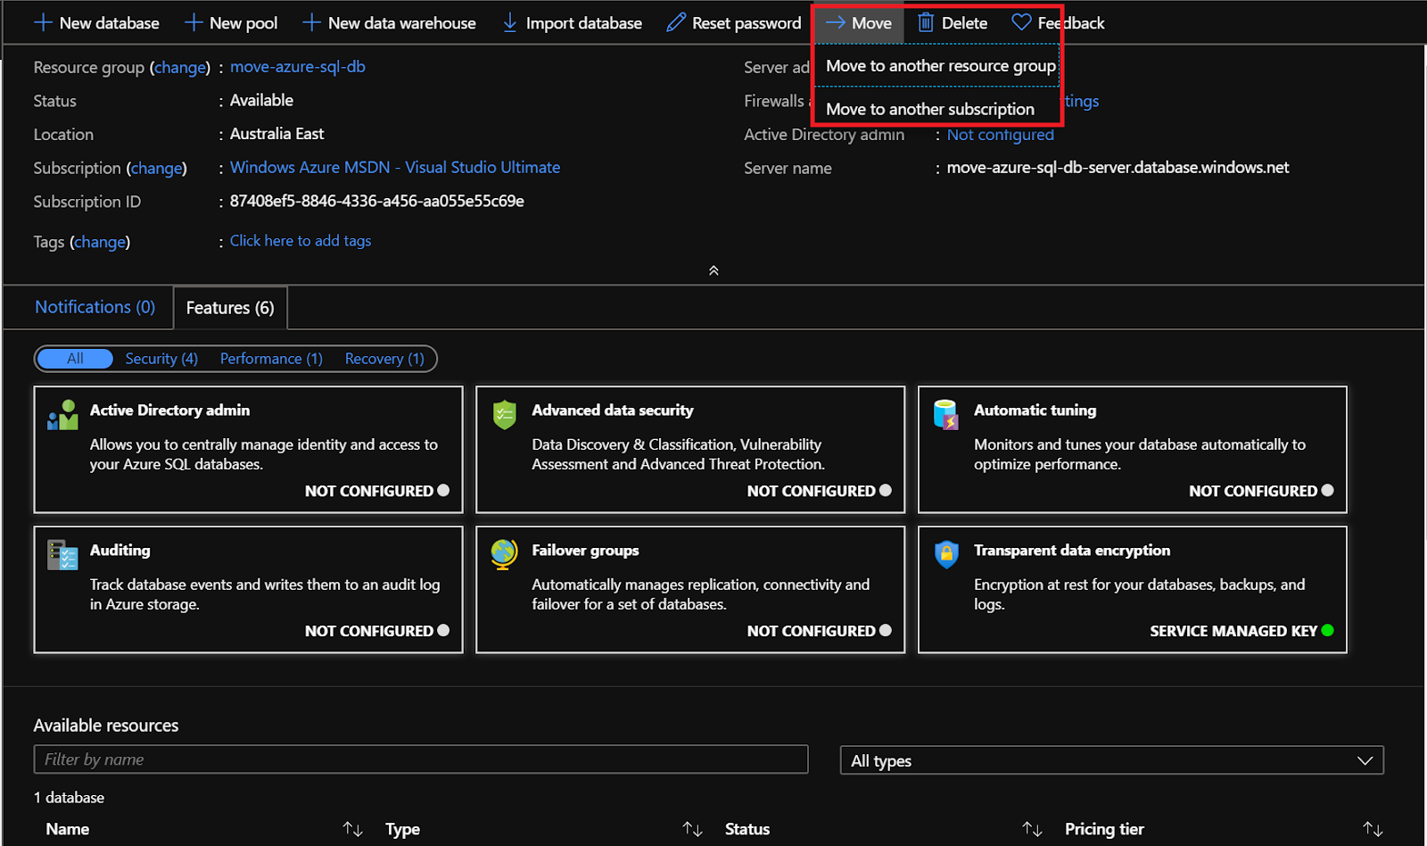
Task: Switch to the Notifications tab
Action: [95, 307]
